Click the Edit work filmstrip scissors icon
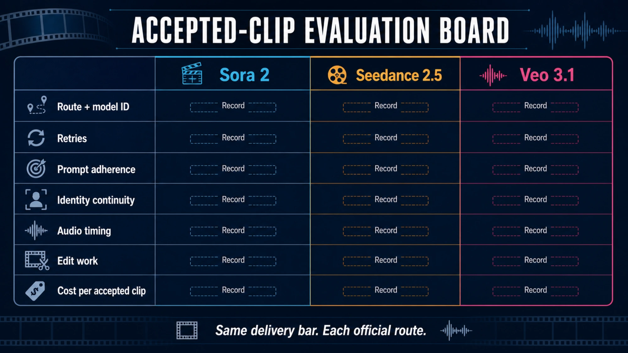Image resolution: width=628 pixels, height=353 pixels. click(37, 260)
